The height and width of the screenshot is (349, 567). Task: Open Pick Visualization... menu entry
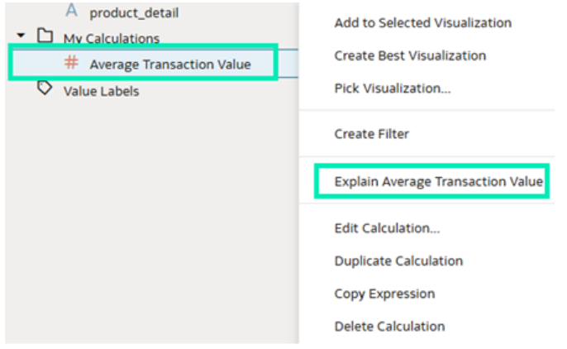pos(393,88)
